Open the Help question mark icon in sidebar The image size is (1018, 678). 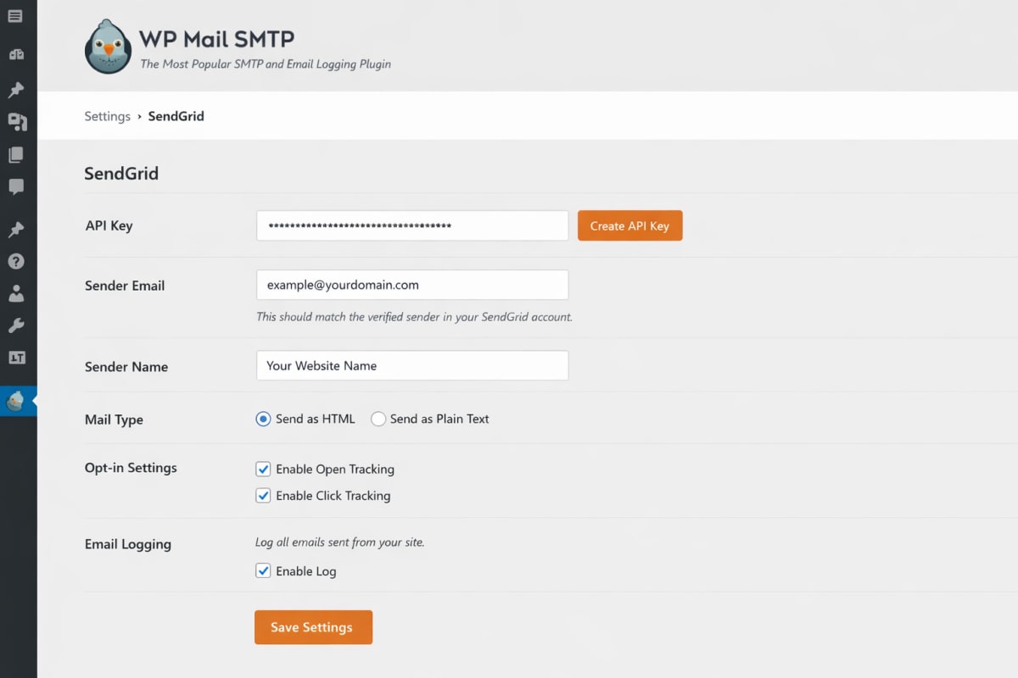[x=18, y=261]
